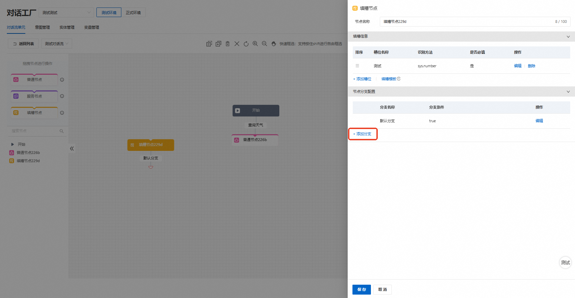This screenshot has height=298, width=575.
Task: Click the red connector under 默认分支
Action: 151,167
